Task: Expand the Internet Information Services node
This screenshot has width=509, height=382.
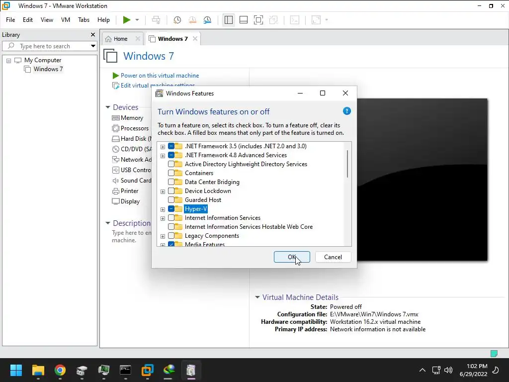Action: tap(163, 218)
